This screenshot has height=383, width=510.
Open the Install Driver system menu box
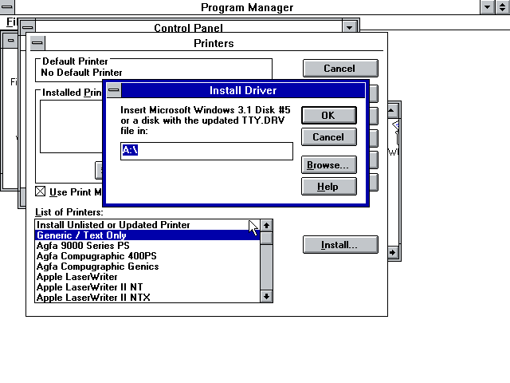pos(114,90)
